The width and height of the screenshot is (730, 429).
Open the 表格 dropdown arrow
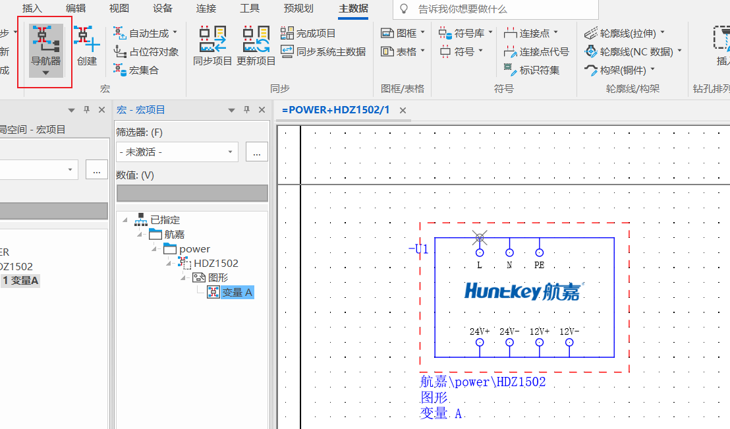423,51
